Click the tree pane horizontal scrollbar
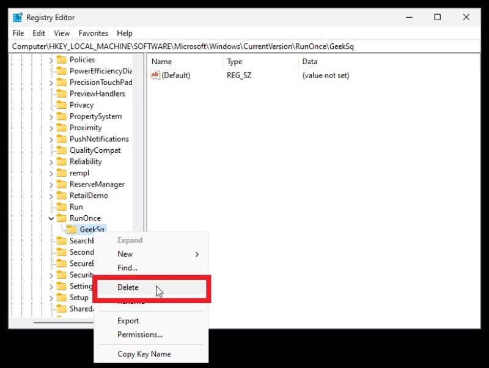Image resolution: width=489 pixels, height=368 pixels. (64, 323)
